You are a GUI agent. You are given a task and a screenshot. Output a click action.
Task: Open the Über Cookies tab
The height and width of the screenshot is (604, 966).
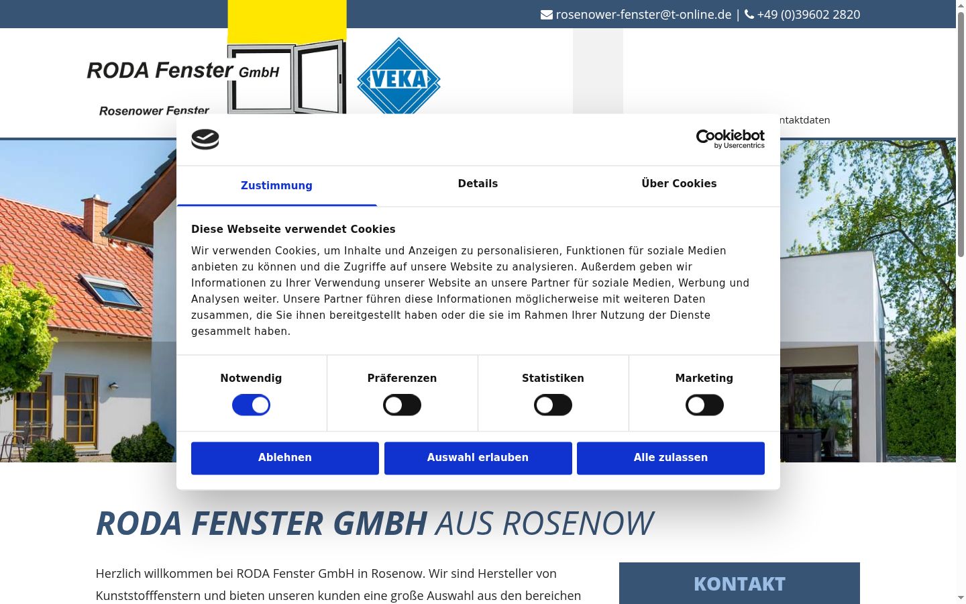(x=679, y=184)
